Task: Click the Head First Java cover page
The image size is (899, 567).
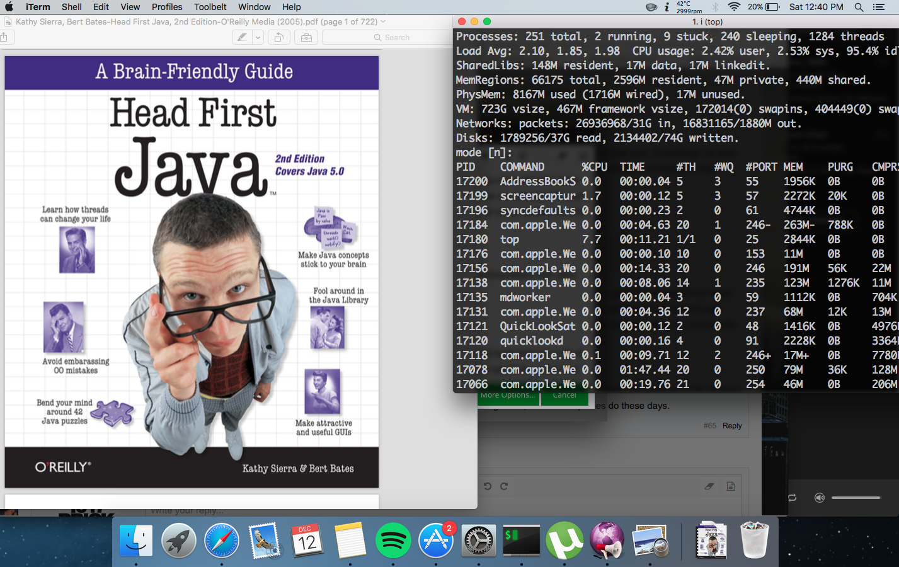Action: 192,272
